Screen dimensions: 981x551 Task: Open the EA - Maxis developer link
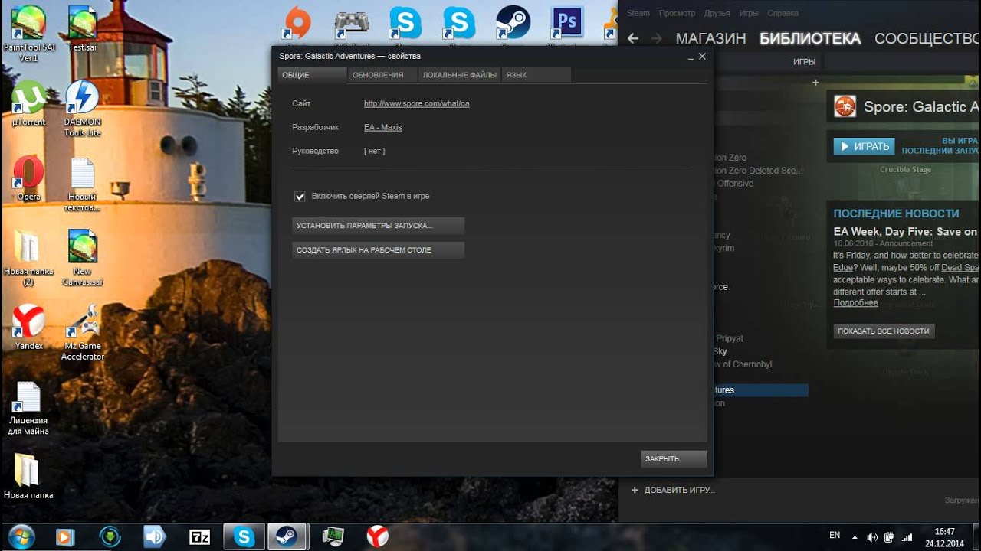tap(382, 127)
